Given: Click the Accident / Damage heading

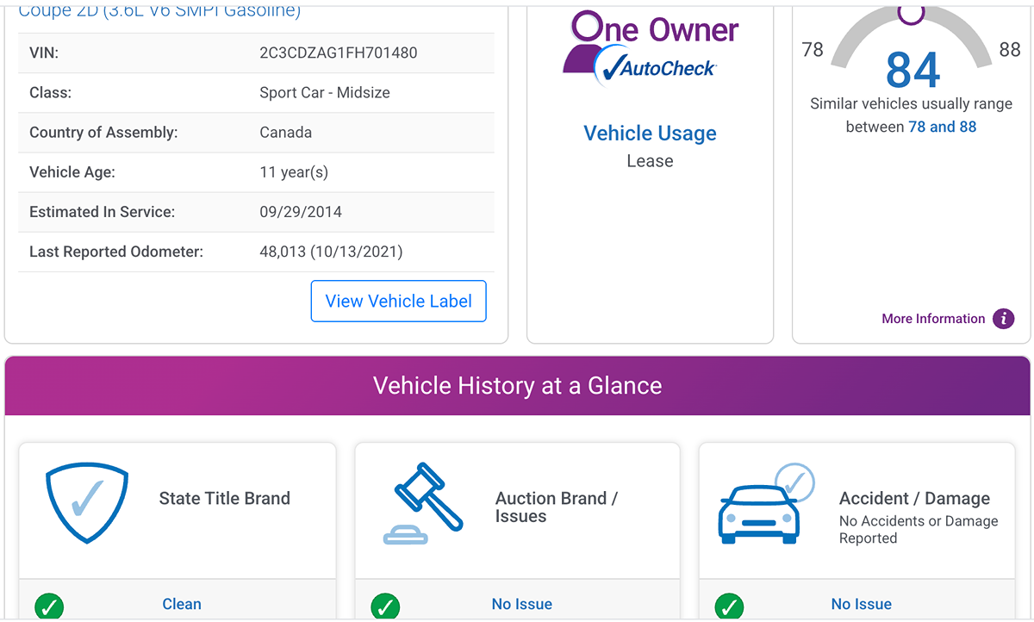Looking at the screenshot, I should pos(915,498).
